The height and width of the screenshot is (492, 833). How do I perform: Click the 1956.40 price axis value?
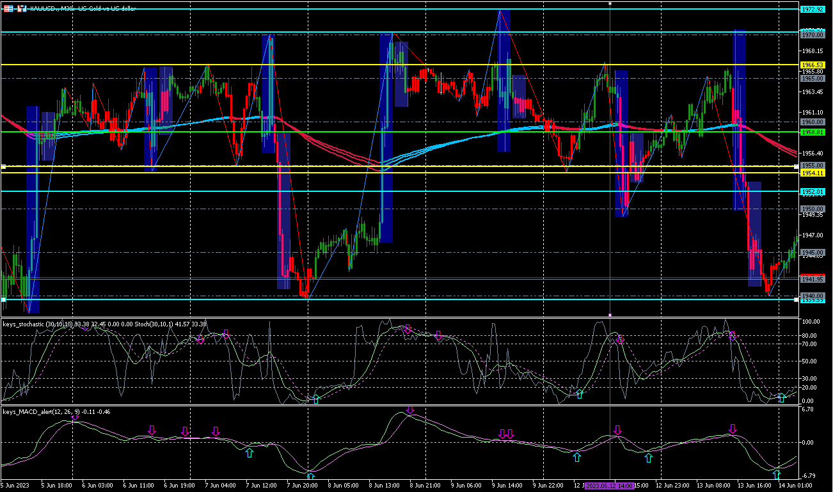point(813,154)
